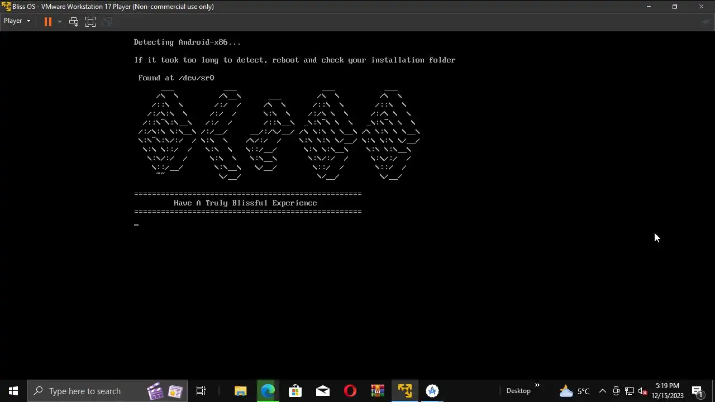
Task: Select VMware Player taskbar icon
Action: [405, 391]
